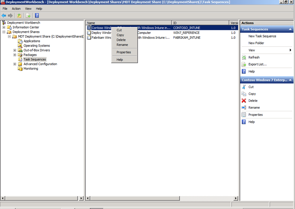
Task: Click the scissors Cut icon in Actions
Action: (x=244, y=87)
